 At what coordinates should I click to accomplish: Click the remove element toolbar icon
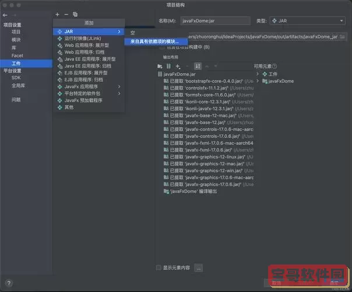click(187, 66)
